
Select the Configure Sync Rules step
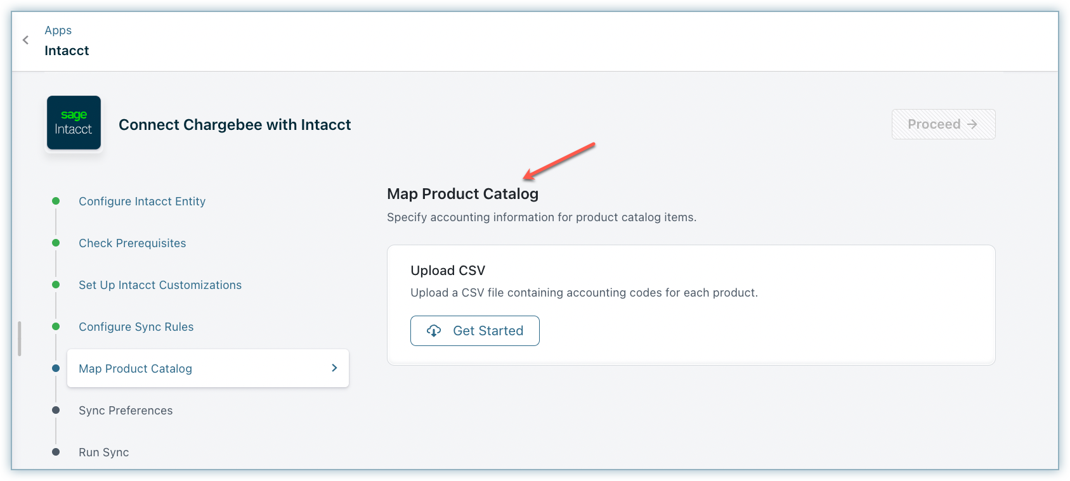[136, 327]
